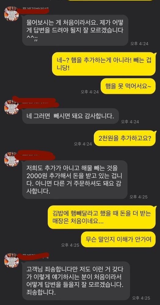Open the sender's profile picture by the first gray message
Screen dimensions: 160x305
12,13
